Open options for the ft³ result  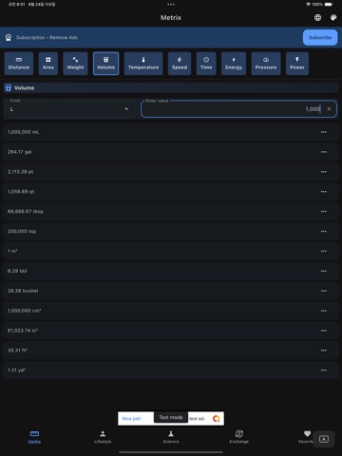[x=324, y=351]
